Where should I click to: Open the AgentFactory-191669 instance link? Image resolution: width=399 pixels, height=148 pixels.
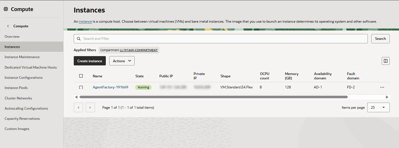(x=110, y=87)
